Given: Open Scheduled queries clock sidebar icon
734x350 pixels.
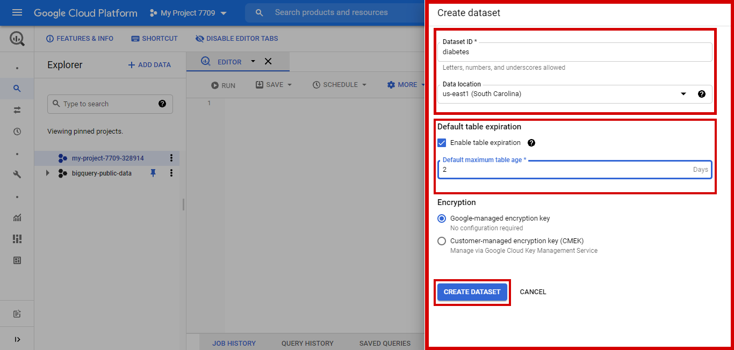Looking at the screenshot, I should (x=17, y=132).
